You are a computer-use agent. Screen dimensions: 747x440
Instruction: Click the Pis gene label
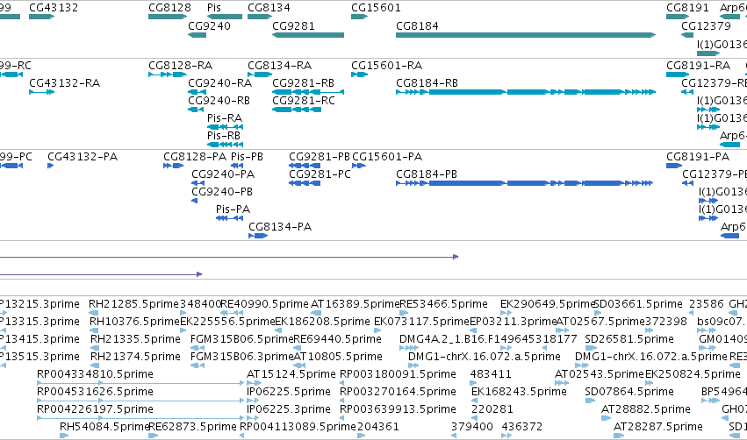tap(214, 8)
